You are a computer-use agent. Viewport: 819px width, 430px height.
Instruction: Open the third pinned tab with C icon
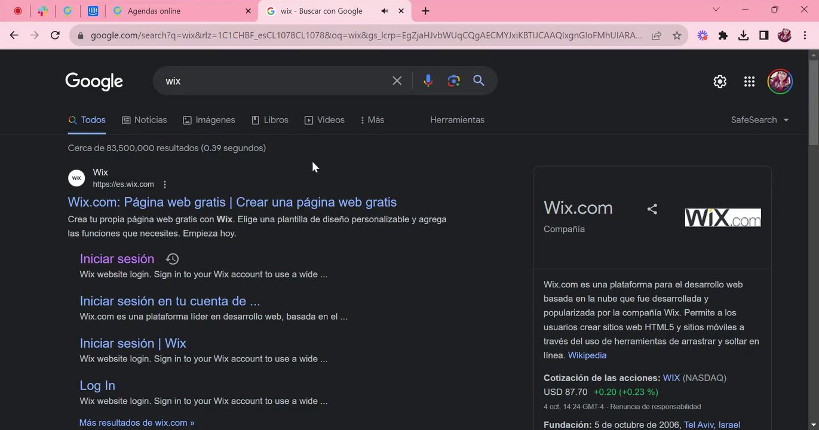(x=68, y=11)
